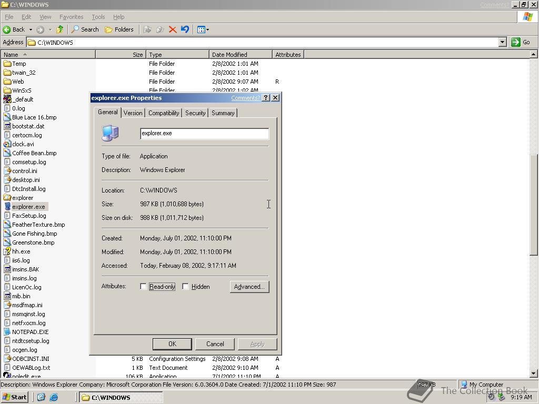The height and width of the screenshot is (404, 539).
Task: Expand the Address bar dropdown
Action: (x=503, y=42)
